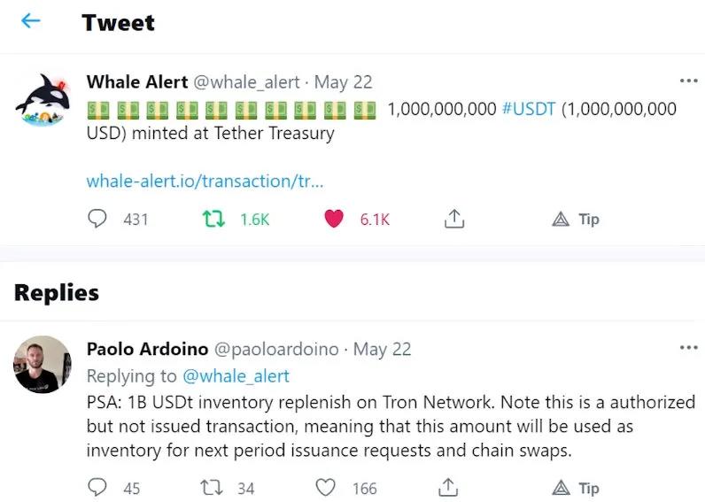The width and height of the screenshot is (705, 502).
Task: Share the Whale Alert tweet
Action: [x=453, y=219]
